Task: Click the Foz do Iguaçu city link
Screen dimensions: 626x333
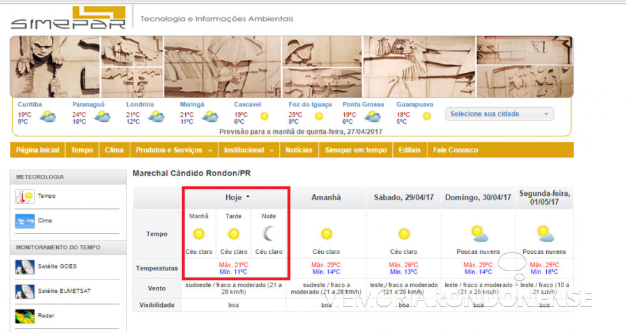Action: (x=310, y=105)
